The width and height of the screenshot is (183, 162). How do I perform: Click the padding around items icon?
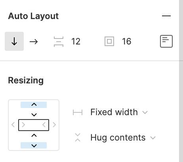point(109,41)
